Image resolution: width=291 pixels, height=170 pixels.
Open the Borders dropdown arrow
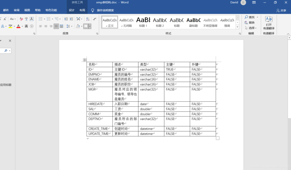click(x=90, y=26)
